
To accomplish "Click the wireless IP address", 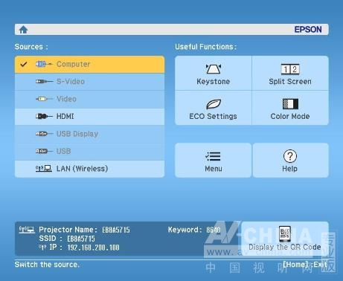I will click(x=93, y=248).
